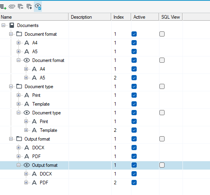210x195 pixels.
Task: Collapse the highlighted Output format view node
Action: click(18, 165)
